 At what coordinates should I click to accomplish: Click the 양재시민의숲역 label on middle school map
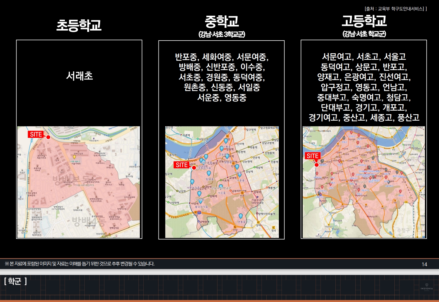[266, 214]
